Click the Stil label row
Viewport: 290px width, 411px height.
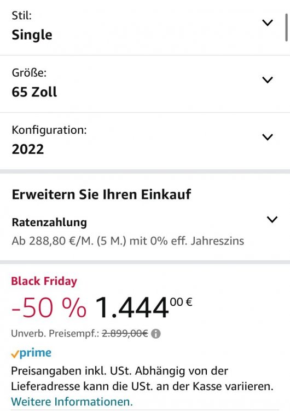tap(145, 27)
